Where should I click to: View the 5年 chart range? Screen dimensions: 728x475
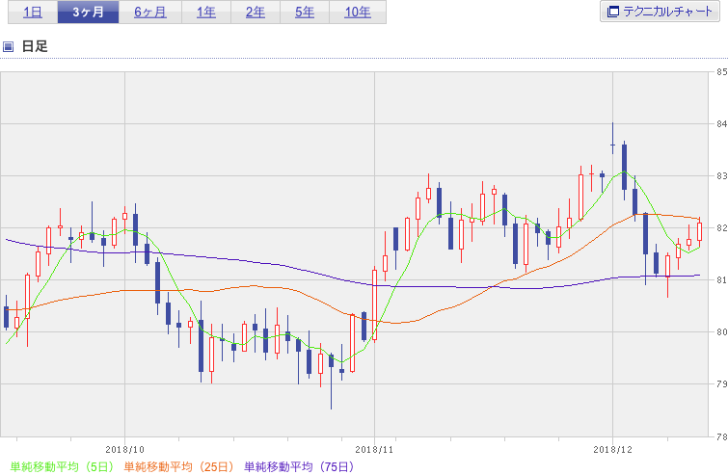coord(305,13)
